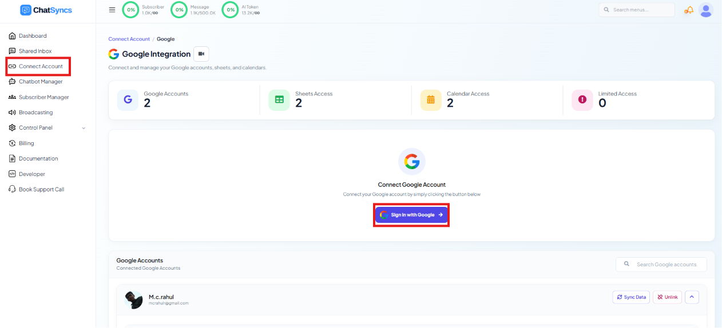Click the Message usage progress ring
722x328 pixels.
point(180,10)
